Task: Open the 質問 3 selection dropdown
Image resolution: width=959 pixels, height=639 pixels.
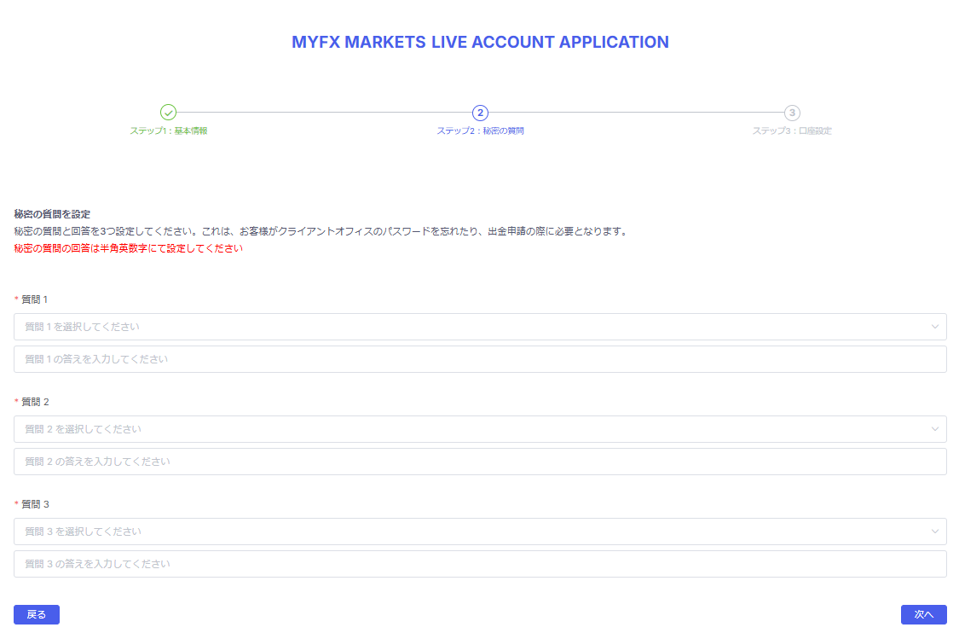Action: coord(480,532)
